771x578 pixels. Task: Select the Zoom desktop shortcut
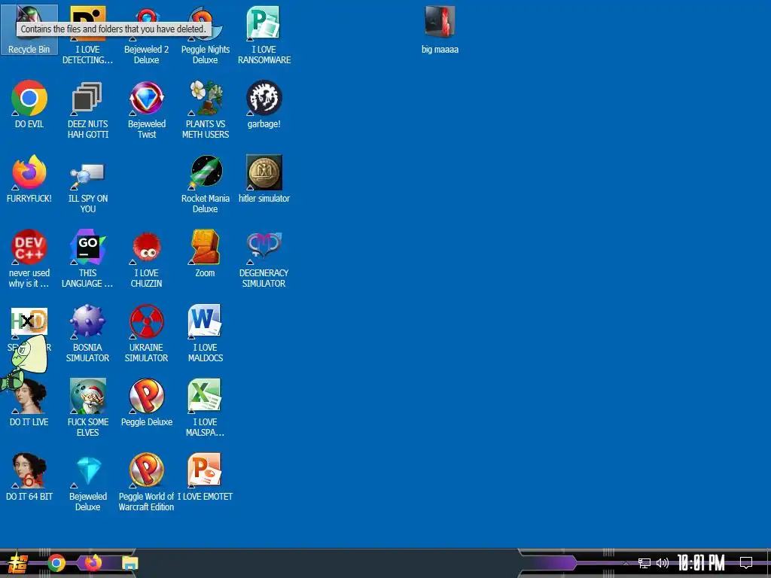tap(205, 254)
